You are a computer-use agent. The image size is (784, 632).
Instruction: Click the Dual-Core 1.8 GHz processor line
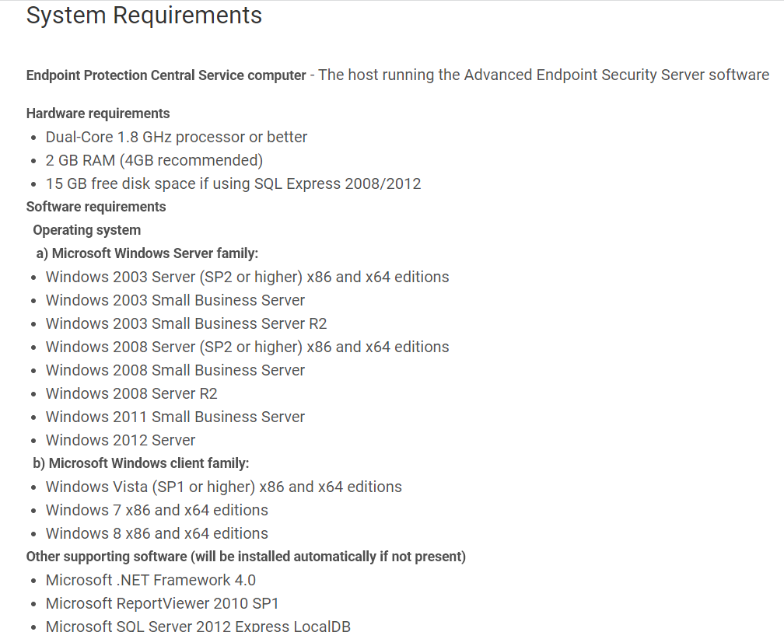[x=176, y=137]
